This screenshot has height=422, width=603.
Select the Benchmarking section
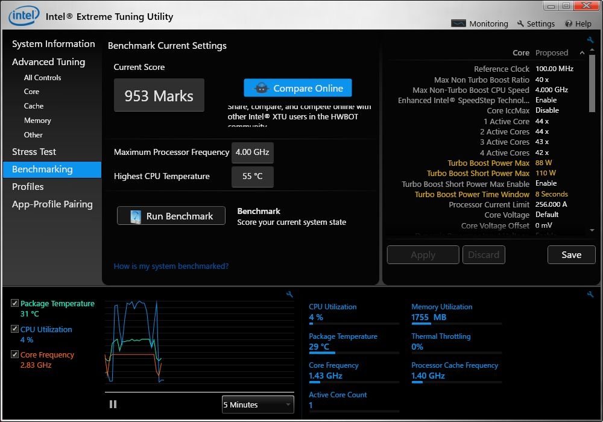click(x=52, y=169)
